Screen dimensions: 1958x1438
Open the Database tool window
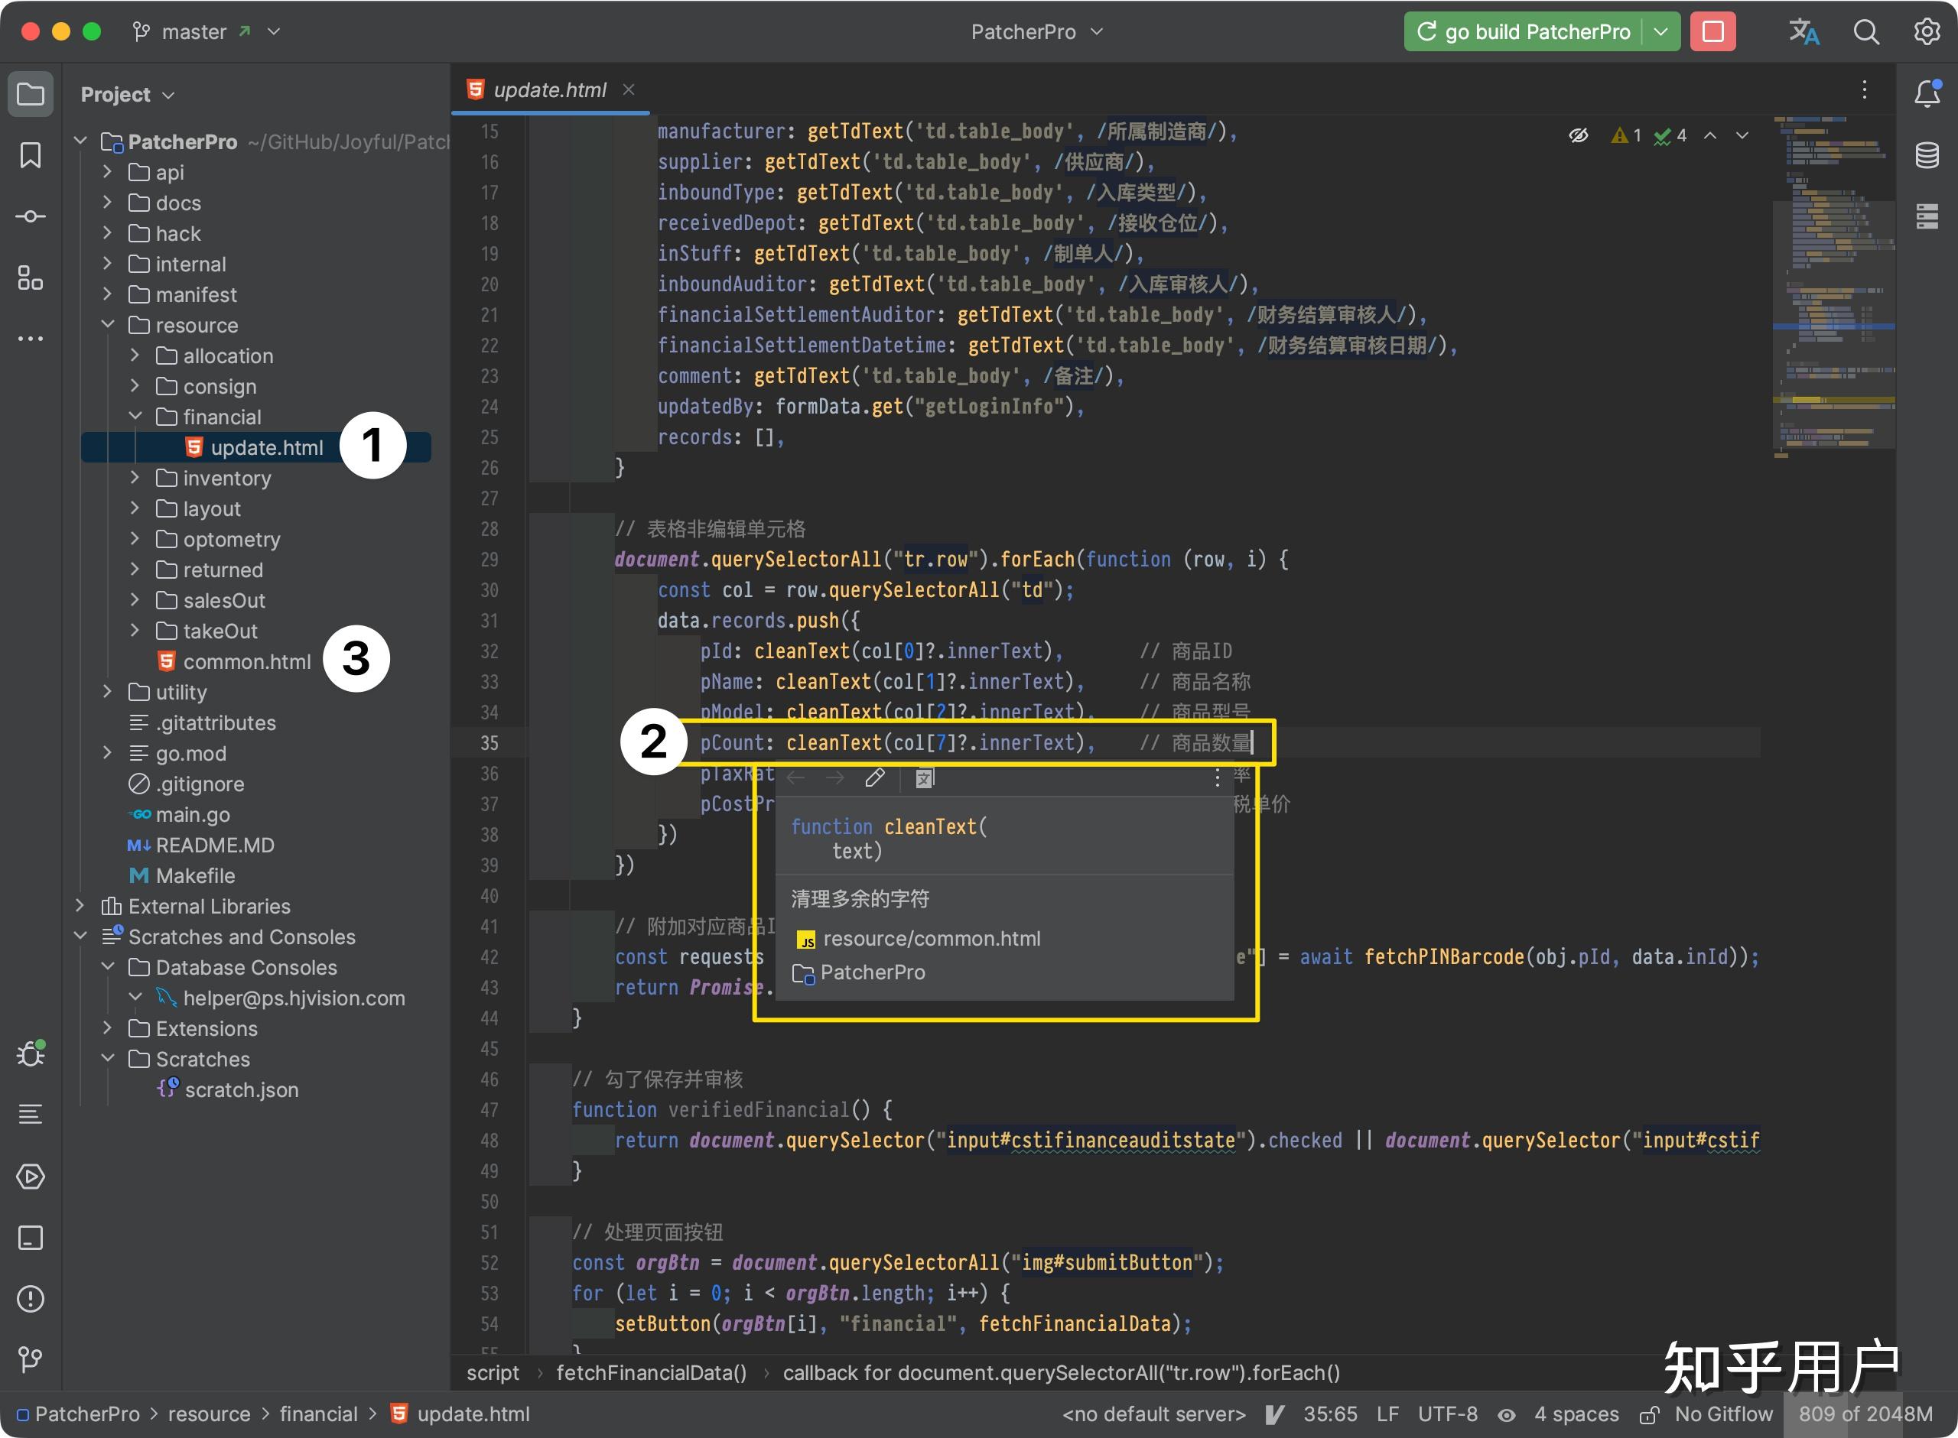1927,155
